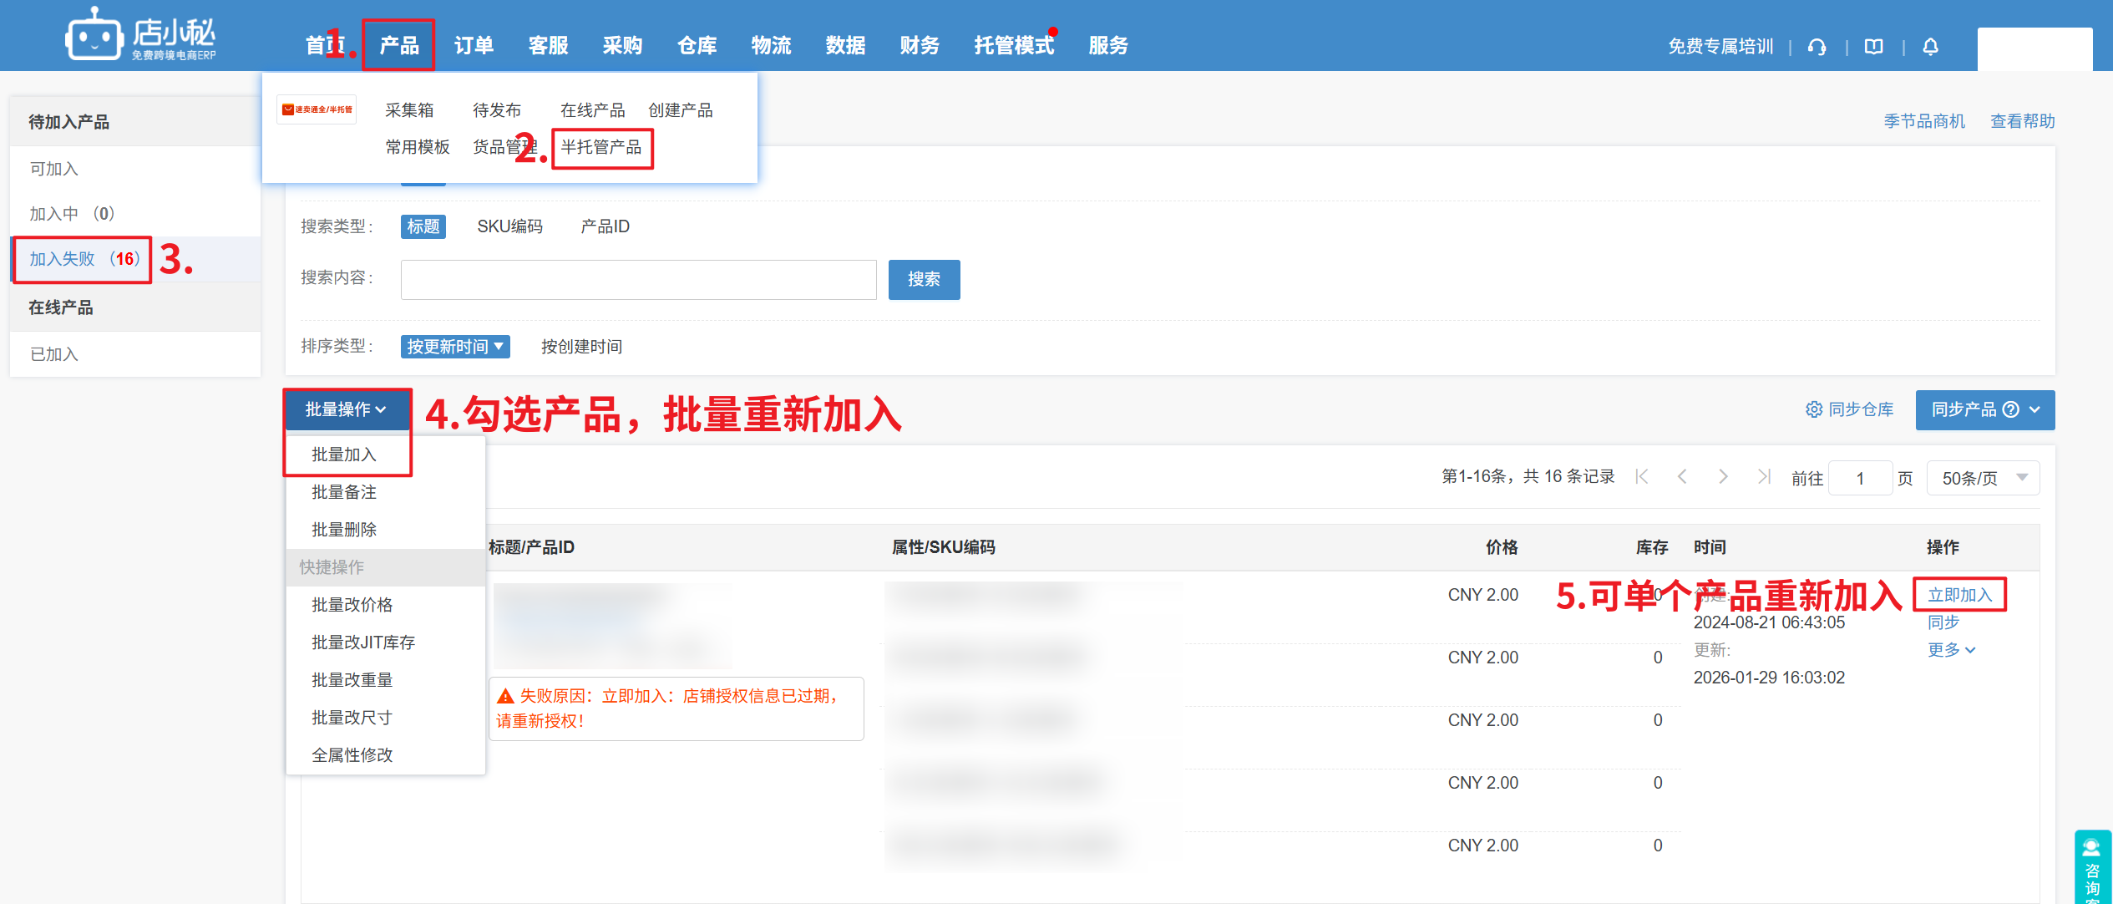Go to the last page arrow icon
Screen dimensions: 2113x904
[x=1763, y=477]
